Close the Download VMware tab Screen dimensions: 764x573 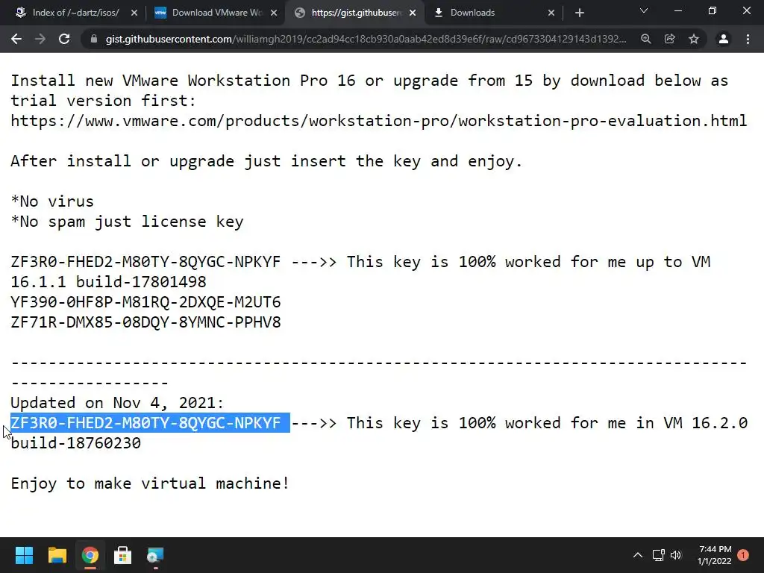(274, 13)
